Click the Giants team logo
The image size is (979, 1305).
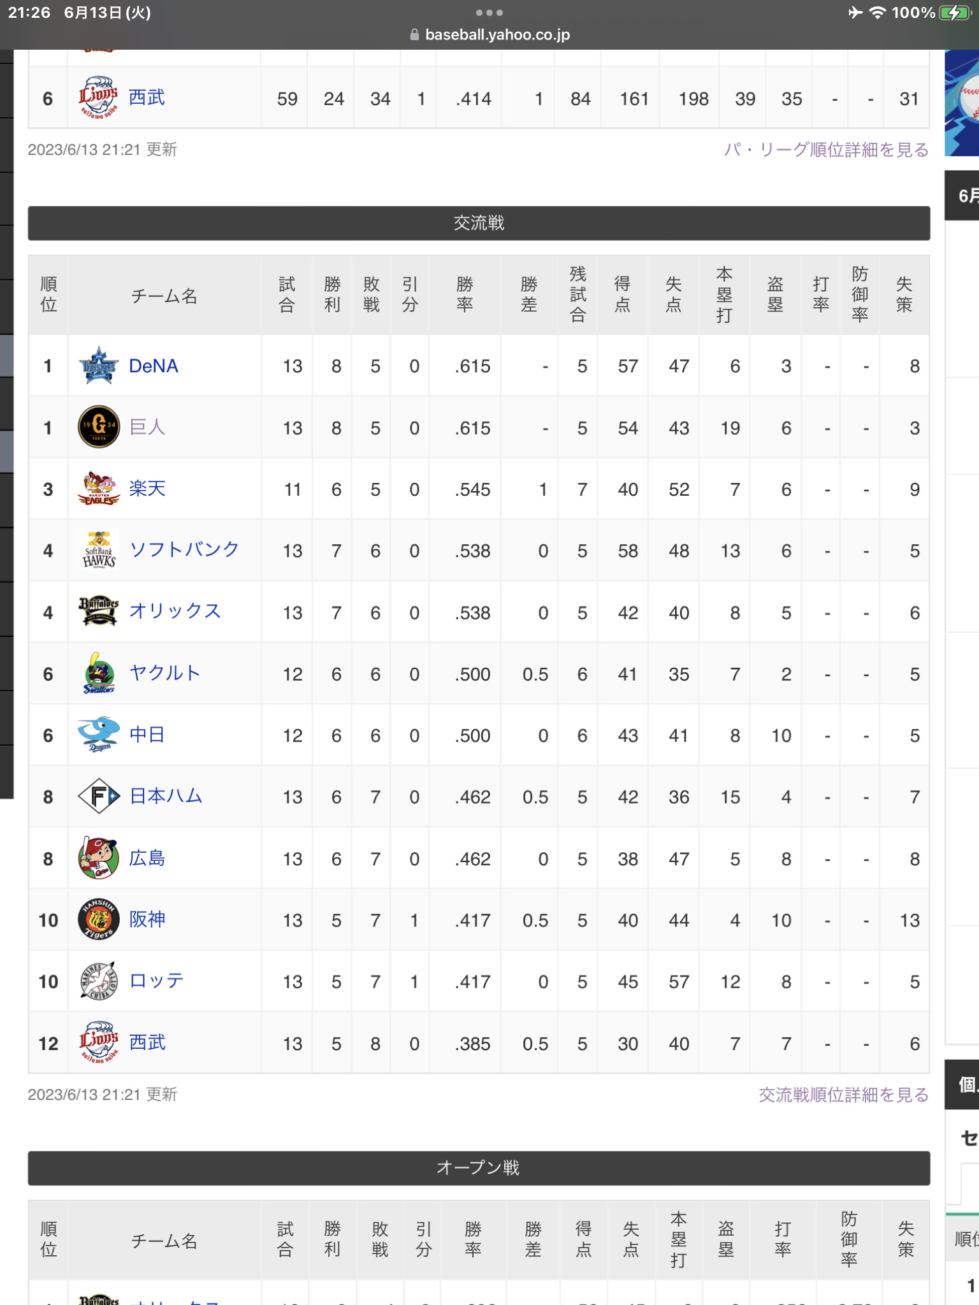tap(99, 427)
